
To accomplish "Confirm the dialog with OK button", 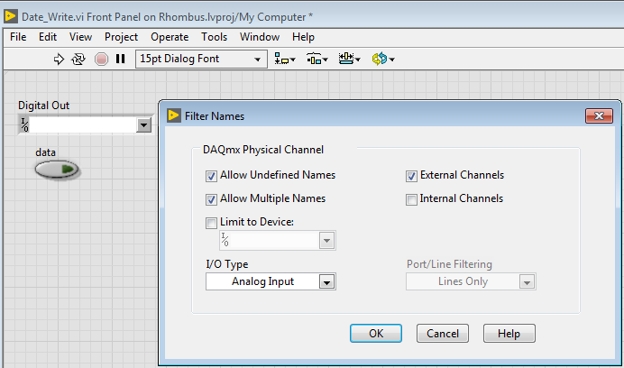I will tap(376, 334).
